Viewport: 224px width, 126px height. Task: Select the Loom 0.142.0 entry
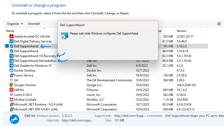23,95
